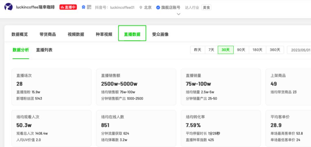Switch to the 种草视频 tab

pyautogui.click(x=104, y=34)
